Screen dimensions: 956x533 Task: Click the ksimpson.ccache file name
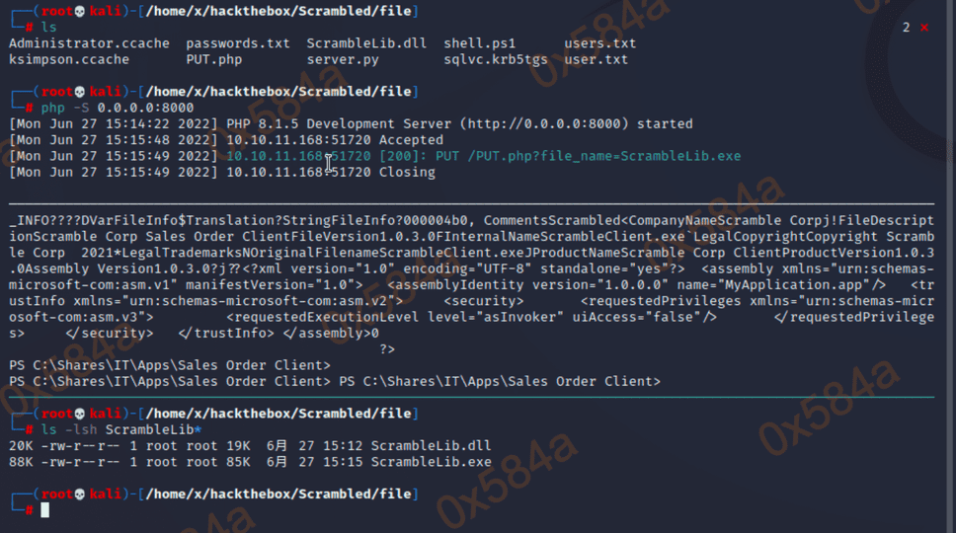(69, 59)
